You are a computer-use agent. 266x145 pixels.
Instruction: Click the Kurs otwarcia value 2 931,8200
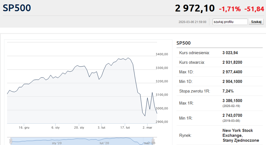[232, 62]
